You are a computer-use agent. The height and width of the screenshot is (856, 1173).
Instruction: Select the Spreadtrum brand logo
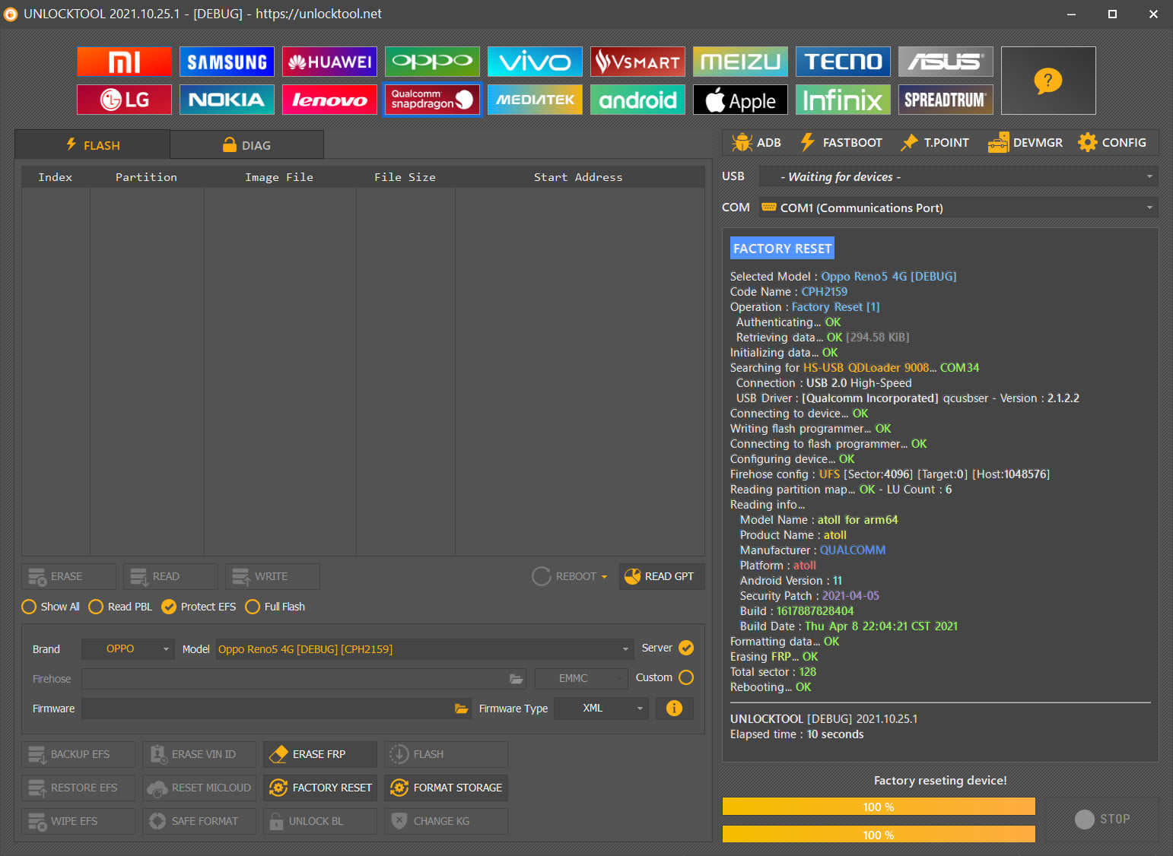tap(946, 100)
